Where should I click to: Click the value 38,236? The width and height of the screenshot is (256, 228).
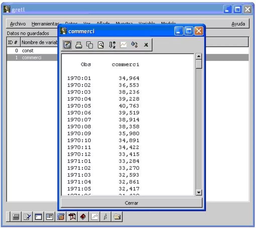129,92
